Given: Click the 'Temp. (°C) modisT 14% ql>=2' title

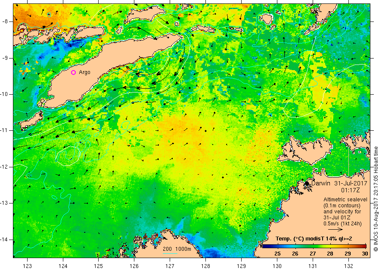Looking at the screenshot, I should click(x=314, y=239).
